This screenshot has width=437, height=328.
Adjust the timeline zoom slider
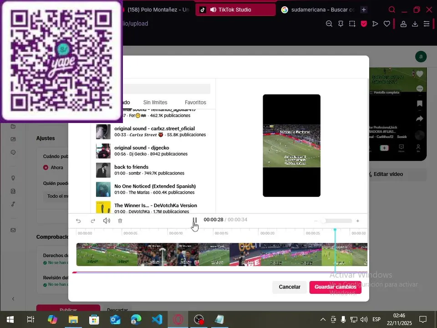pyautogui.click(x=336, y=221)
